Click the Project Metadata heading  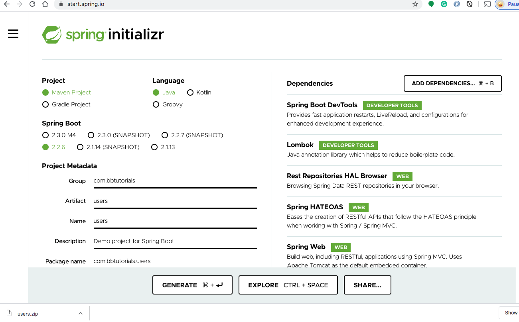[69, 166]
